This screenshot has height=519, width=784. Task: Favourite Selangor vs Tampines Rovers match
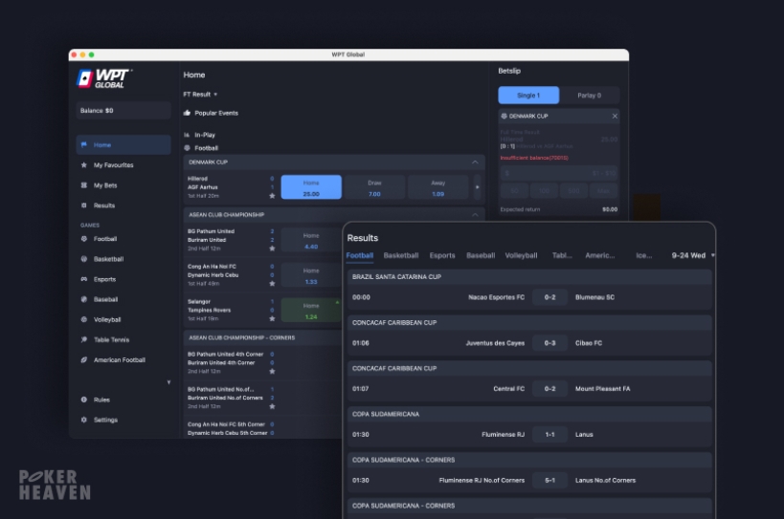[272, 318]
